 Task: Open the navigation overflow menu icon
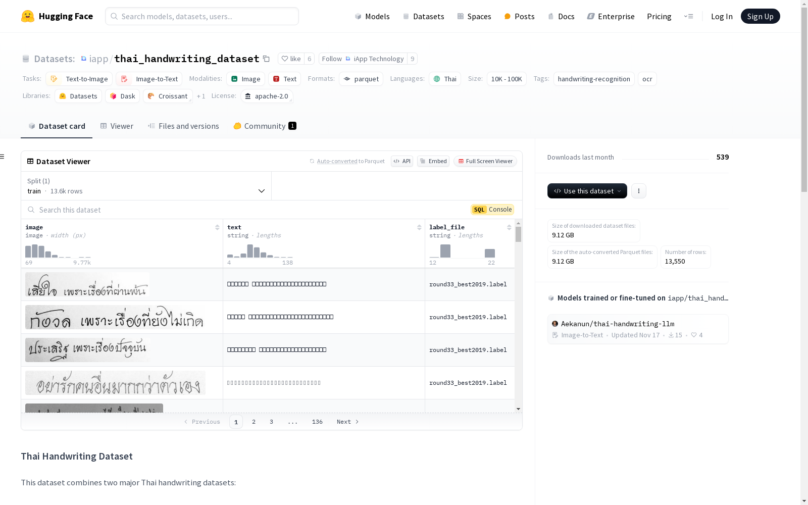coord(688,16)
